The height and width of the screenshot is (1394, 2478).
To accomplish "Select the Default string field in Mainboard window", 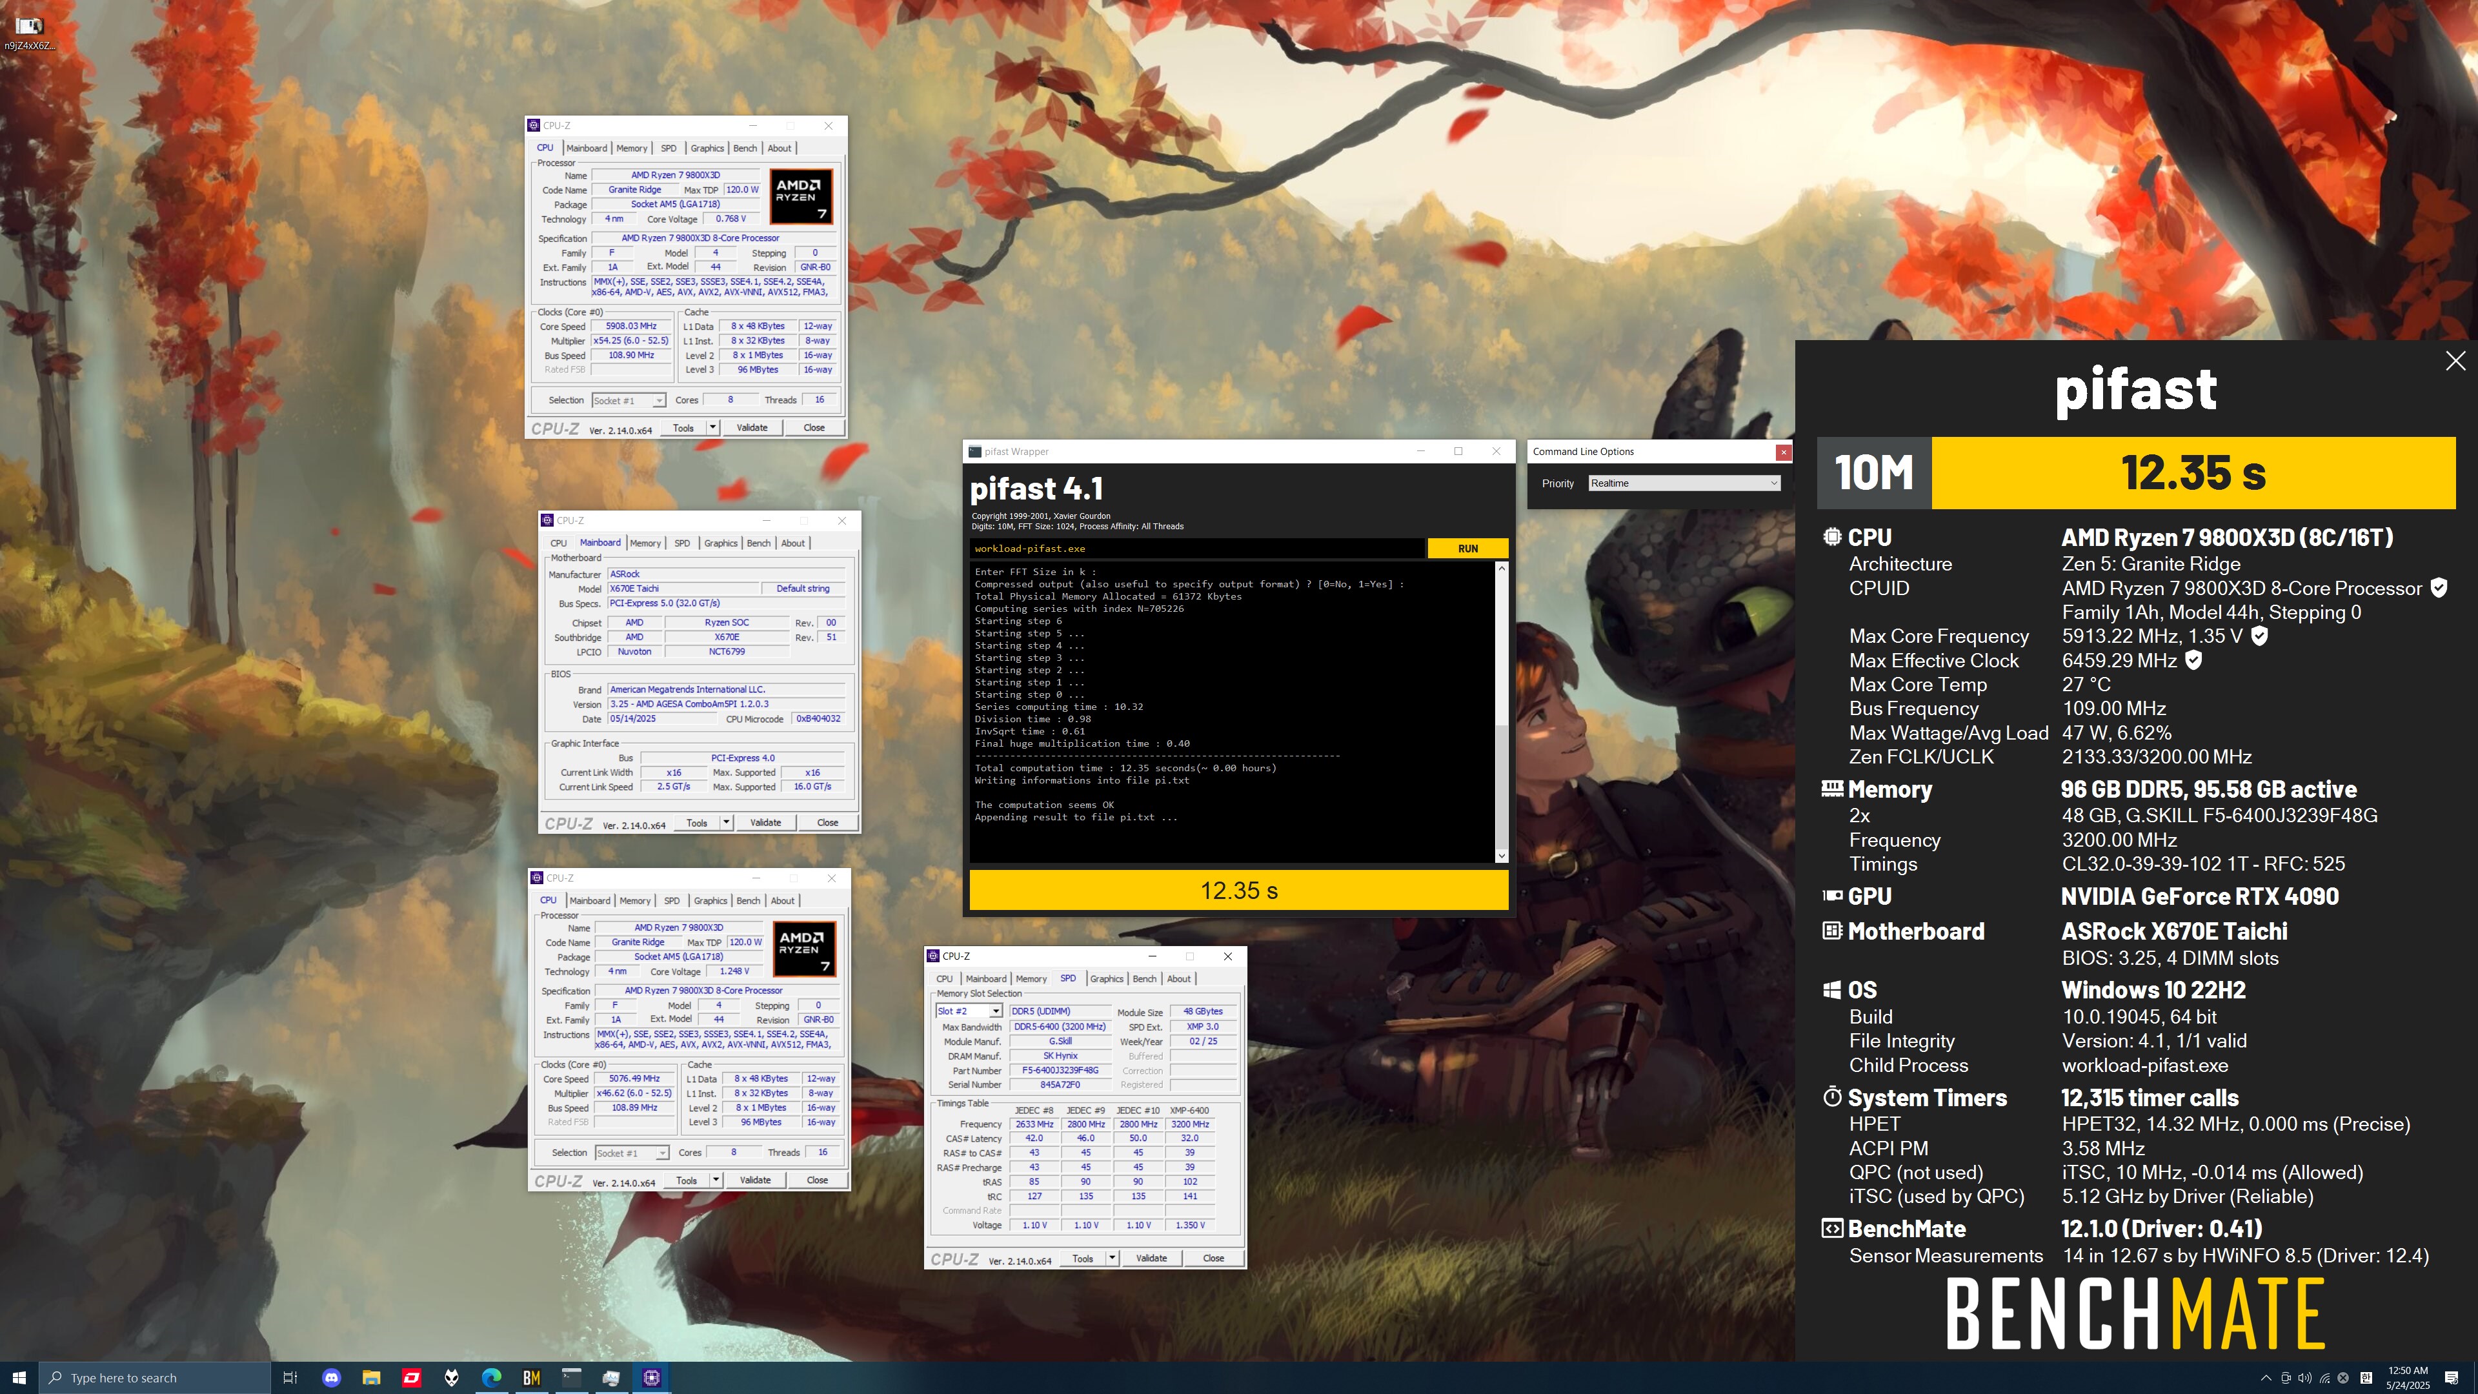I will coord(802,589).
